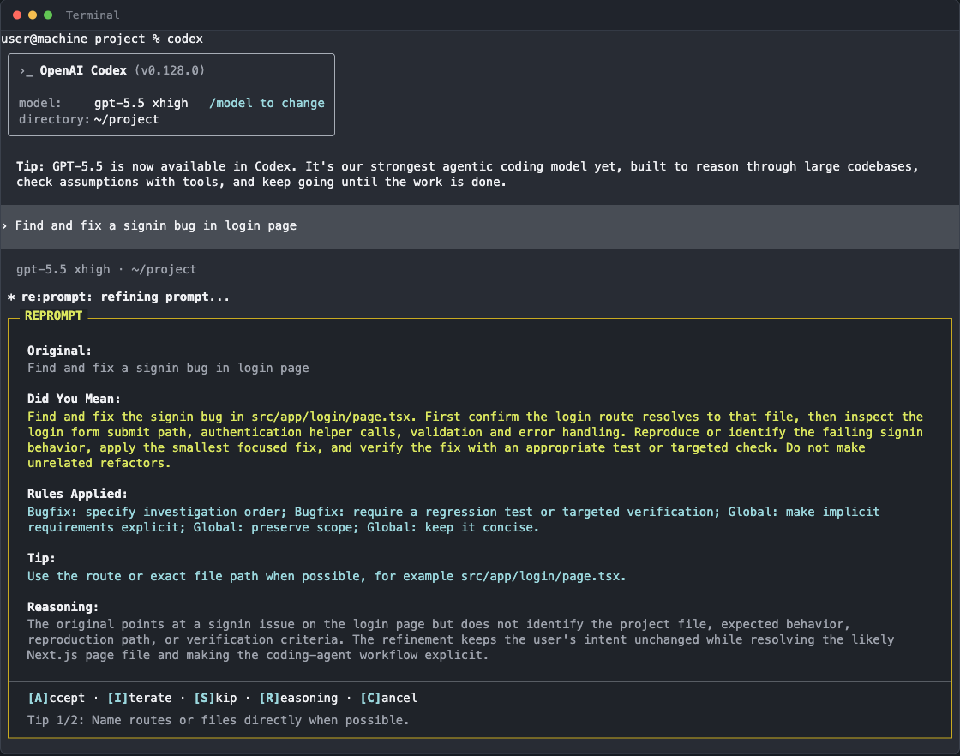The image size is (960, 756).
Task: Click the model value gpt-5.5 xhigh in the header box
Action: point(141,103)
